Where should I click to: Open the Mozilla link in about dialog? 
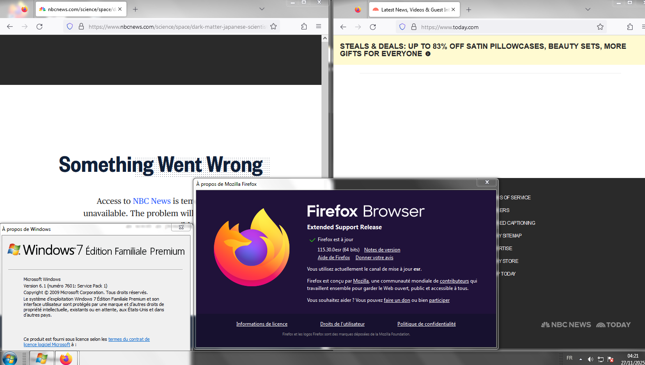pos(361,281)
